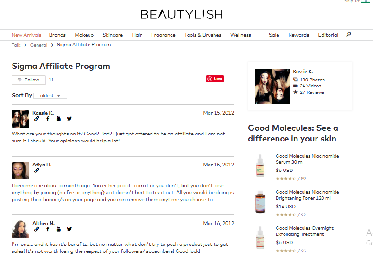The height and width of the screenshot is (257, 373).
Task: Open Kassie K.'s Facebook profile icon
Action: [48, 119]
